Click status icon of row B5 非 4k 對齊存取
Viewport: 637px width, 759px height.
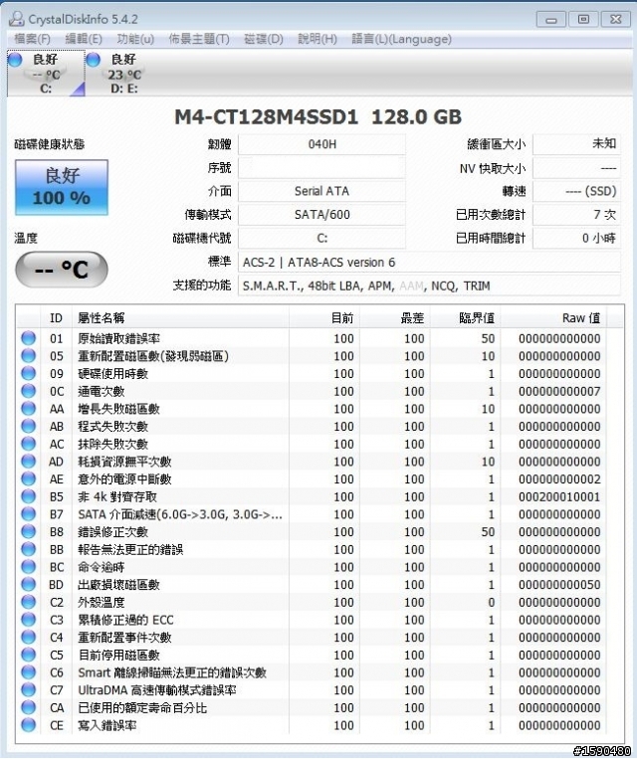[x=29, y=496]
